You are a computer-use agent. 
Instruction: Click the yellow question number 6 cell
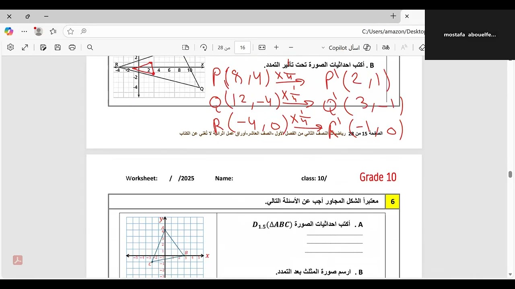coord(392,201)
